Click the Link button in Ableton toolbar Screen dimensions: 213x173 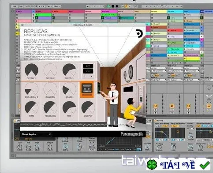15,6
